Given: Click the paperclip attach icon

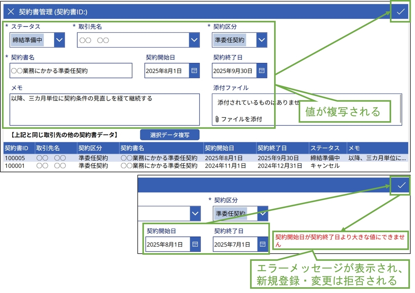Looking at the screenshot, I should (217, 119).
